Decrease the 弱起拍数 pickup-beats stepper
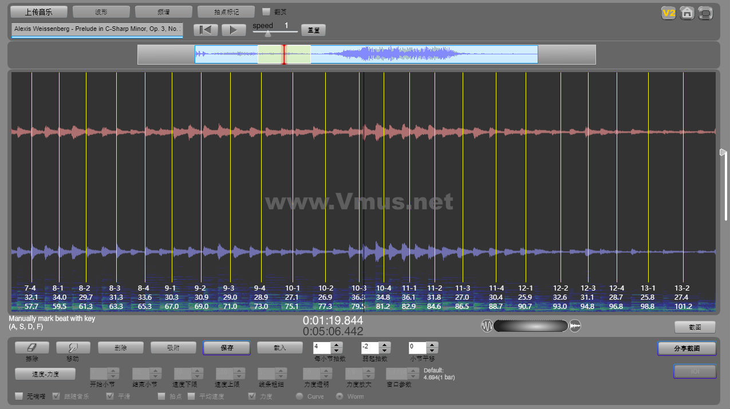730x409 pixels. click(385, 351)
